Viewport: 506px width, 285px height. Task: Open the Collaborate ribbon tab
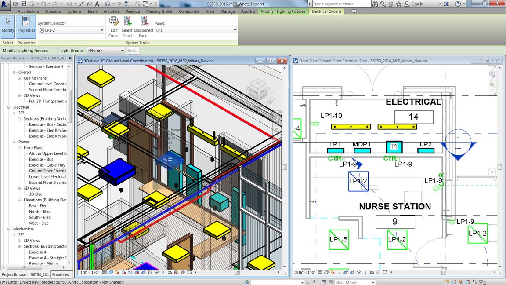[189, 11]
